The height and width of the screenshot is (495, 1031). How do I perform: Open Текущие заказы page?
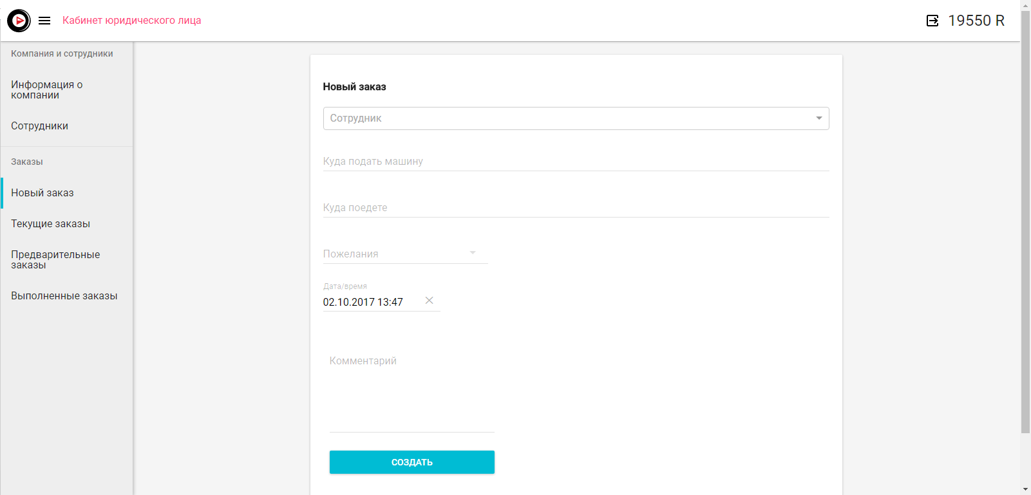coord(50,224)
